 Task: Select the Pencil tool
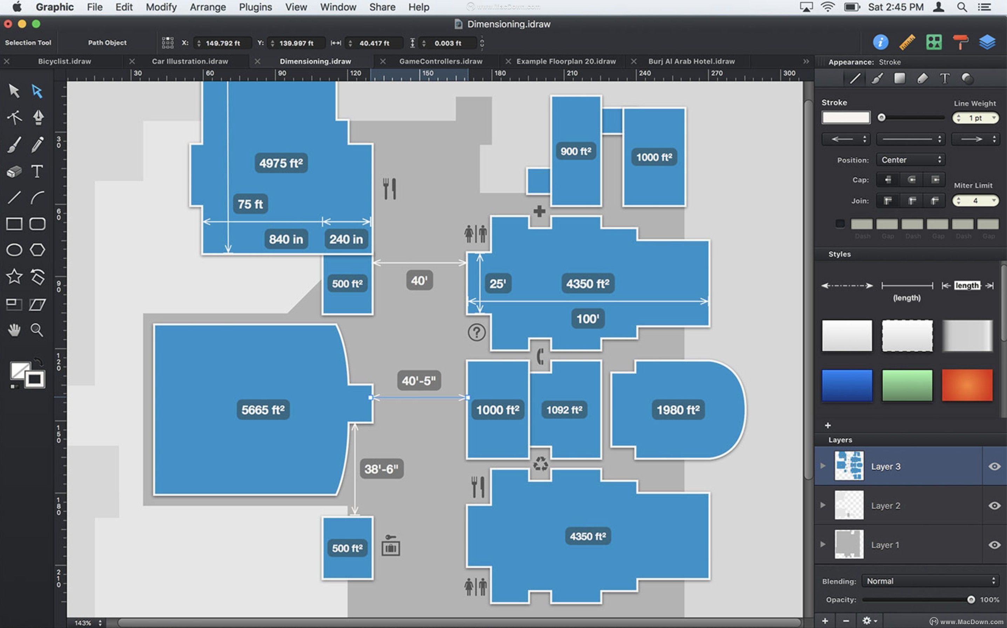tap(37, 145)
